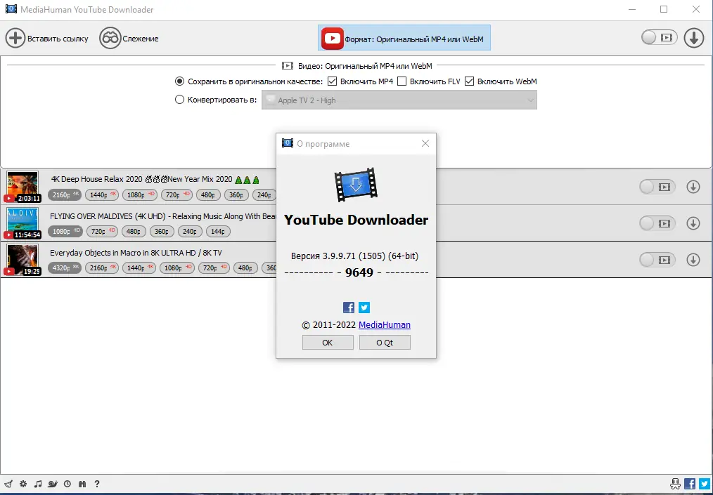This screenshot has height=495, width=713.
Task: Click the computer mascot icon in bottom-right corner
Action: [676, 484]
